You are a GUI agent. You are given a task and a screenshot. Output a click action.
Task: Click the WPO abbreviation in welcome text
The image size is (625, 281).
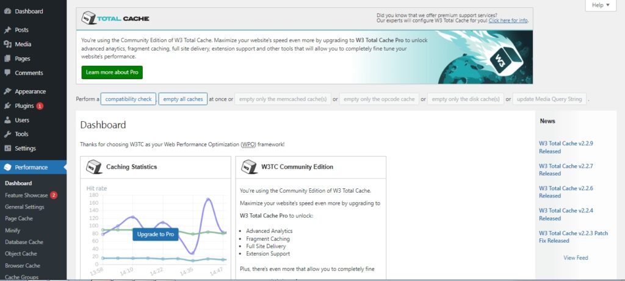(248, 144)
